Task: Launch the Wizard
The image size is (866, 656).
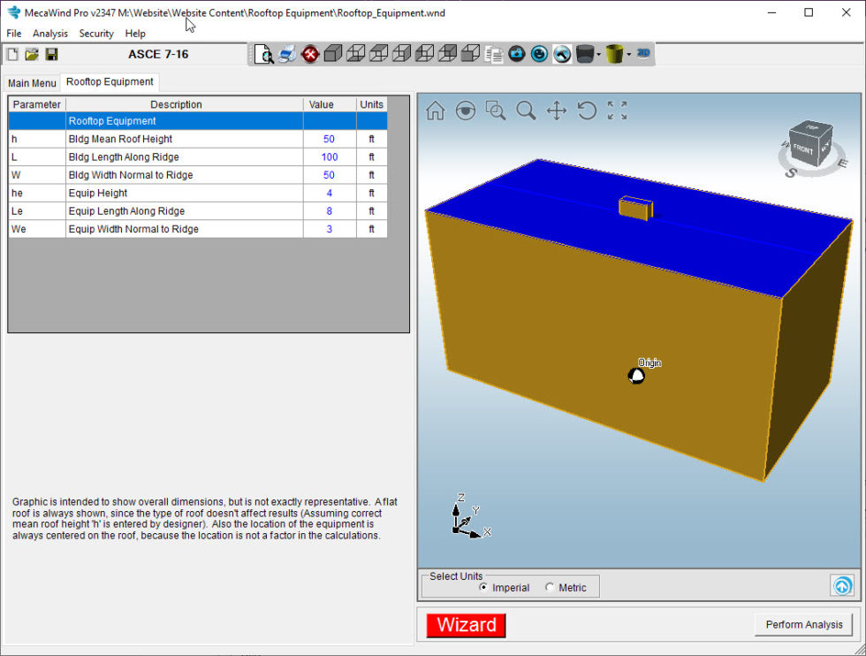Action: point(466,625)
